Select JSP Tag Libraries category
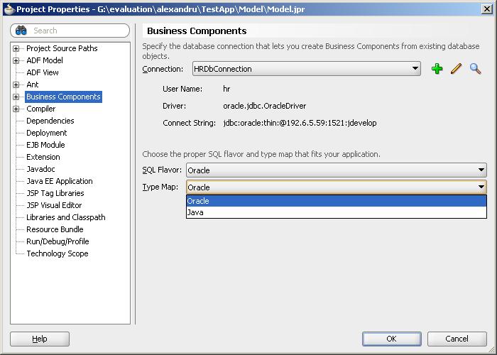The height and width of the screenshot is (355, 497). click(x=55, y=193)
